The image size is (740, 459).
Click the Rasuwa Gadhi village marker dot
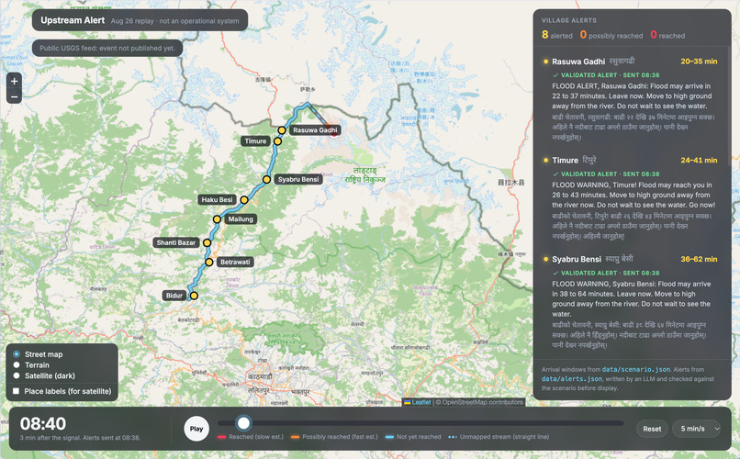pyautogui.click(x=282, y=130)
